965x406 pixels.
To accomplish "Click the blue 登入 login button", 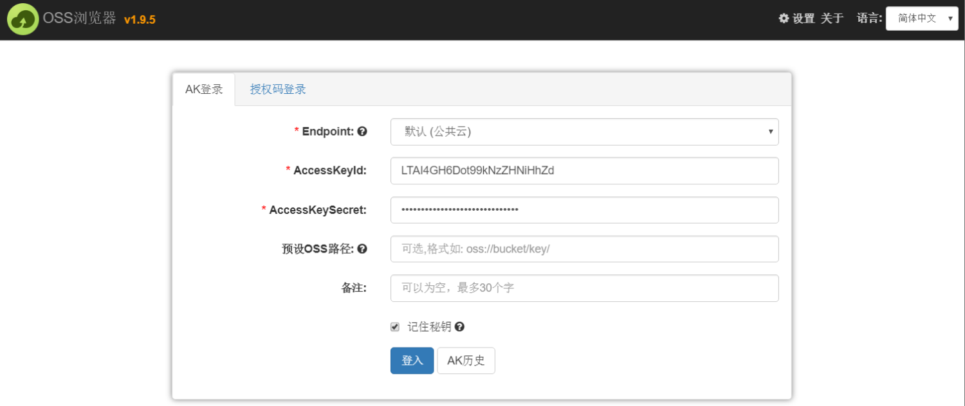I will 412,360.
